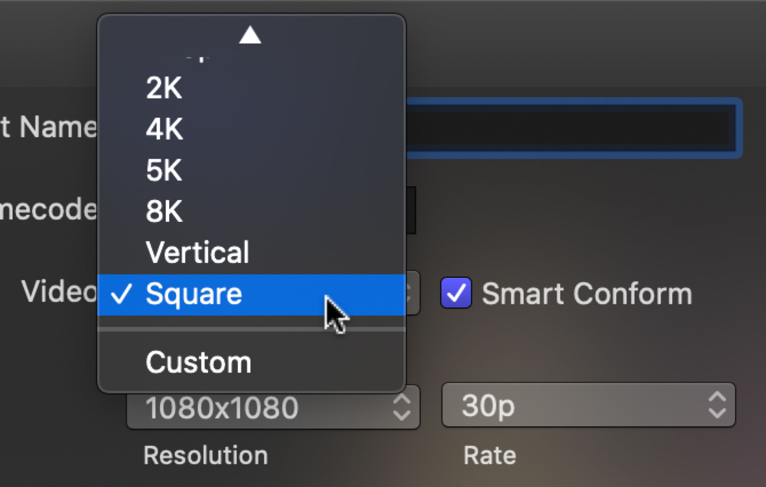The width and height of the screenshot is (766, 487).
Task: Click the Rate caption under the 30p dropdown
Action: click(x=490, y=455)
